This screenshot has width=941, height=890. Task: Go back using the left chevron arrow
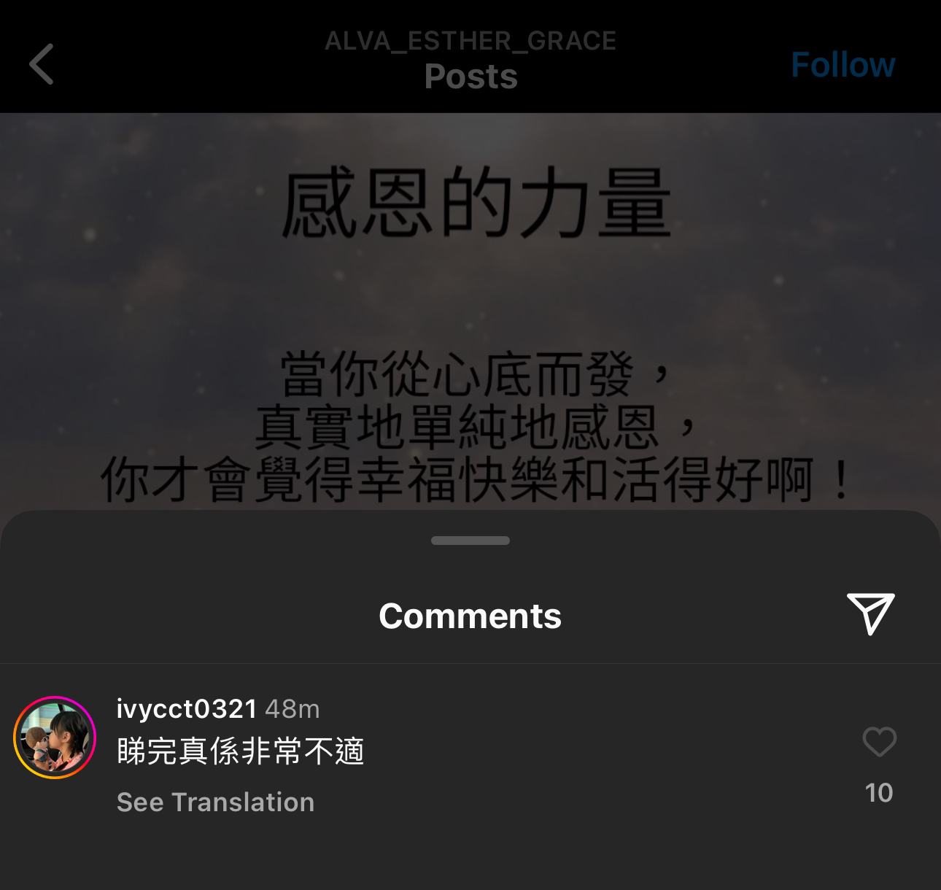42,64
